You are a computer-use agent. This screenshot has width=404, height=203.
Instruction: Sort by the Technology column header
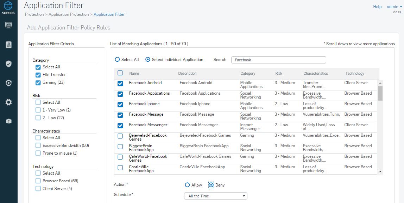click(x=355, y=73)
